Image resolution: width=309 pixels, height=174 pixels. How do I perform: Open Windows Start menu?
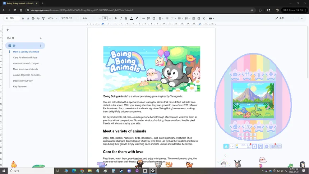click(4, 171)
